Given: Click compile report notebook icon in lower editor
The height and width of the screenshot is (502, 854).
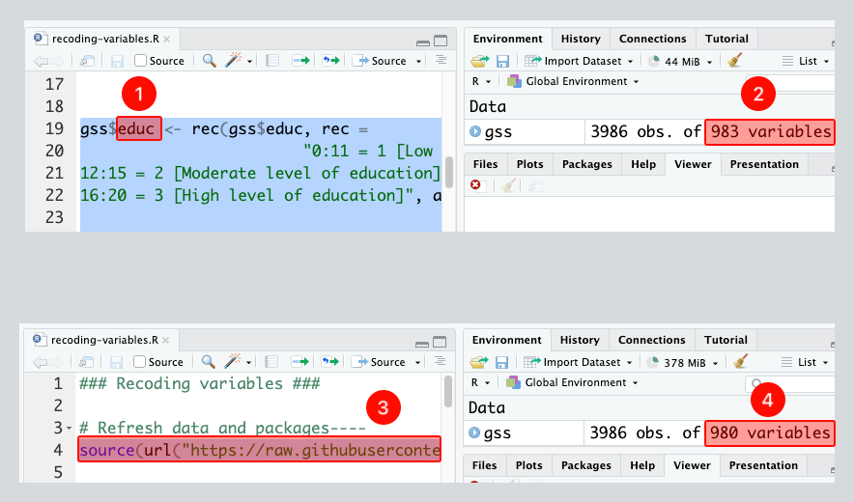Looking at the screenshot, I should pyautogui.click(x=271, y=361).
